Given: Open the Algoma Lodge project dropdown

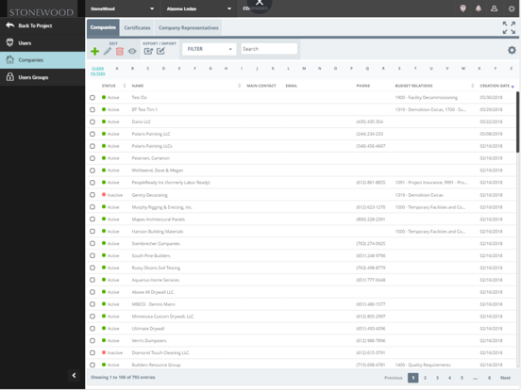Looking at the screenshot, I should (199, 8).
